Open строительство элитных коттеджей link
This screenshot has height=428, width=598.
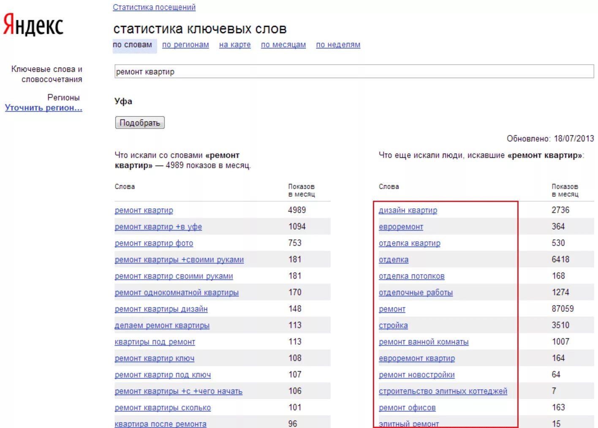click(x=443, y=391)
